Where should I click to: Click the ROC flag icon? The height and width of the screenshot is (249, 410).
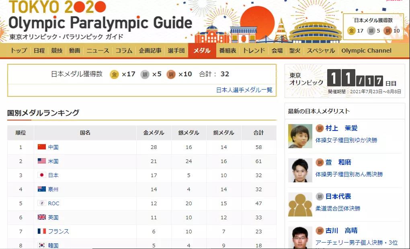click(x=41, y=203)
